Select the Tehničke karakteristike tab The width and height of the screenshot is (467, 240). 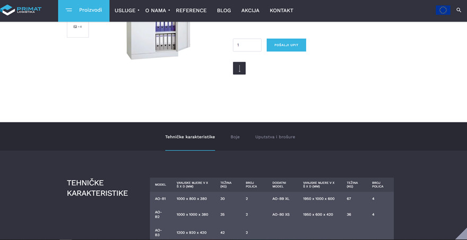[x=190, y=137]
